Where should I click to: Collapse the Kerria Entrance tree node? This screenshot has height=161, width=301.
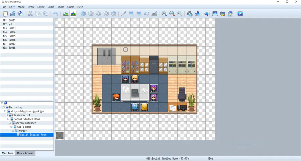[10, 123]
